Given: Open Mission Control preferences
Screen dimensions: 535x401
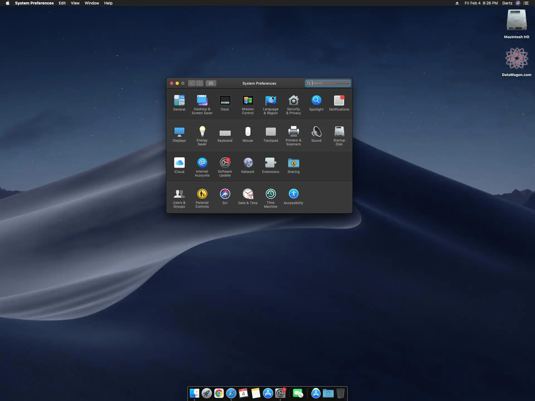Looking at the screenshot, I should point(248,101).
